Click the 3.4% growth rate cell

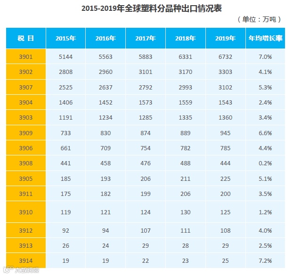(x=265, y=118)
